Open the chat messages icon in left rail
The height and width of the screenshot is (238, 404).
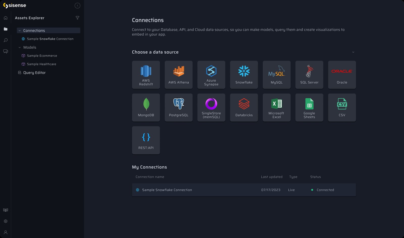6,51
